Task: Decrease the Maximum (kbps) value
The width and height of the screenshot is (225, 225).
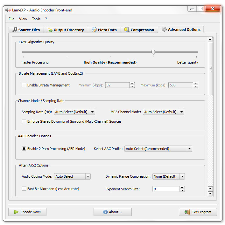Action: click(x=195, y=86)
